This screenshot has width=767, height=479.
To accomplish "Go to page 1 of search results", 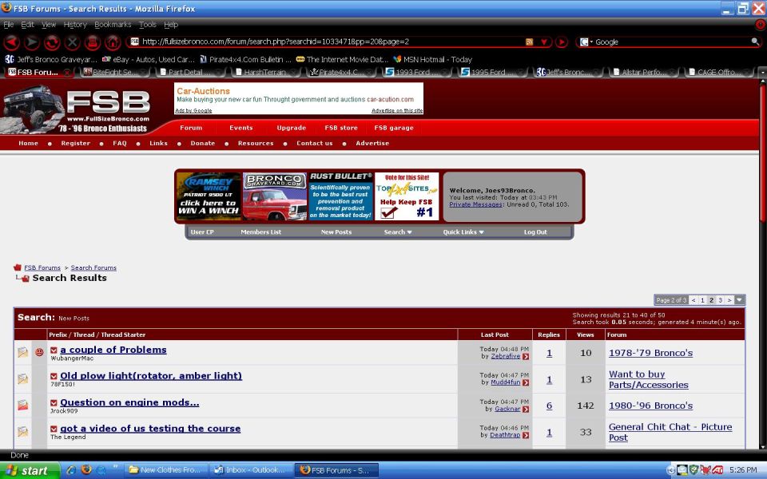I will 702,300.
